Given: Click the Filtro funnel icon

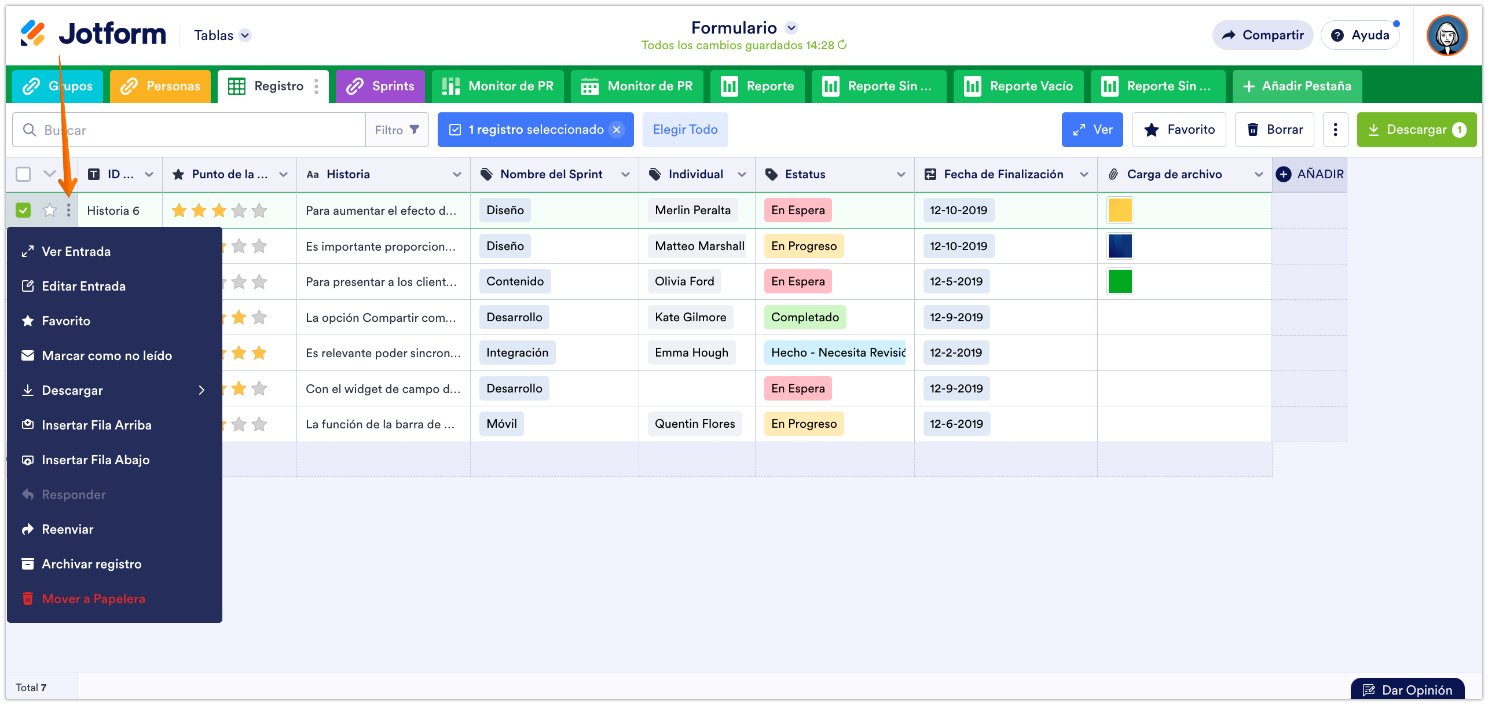Looking at the screenshot, I should click(x=415, y=130).
